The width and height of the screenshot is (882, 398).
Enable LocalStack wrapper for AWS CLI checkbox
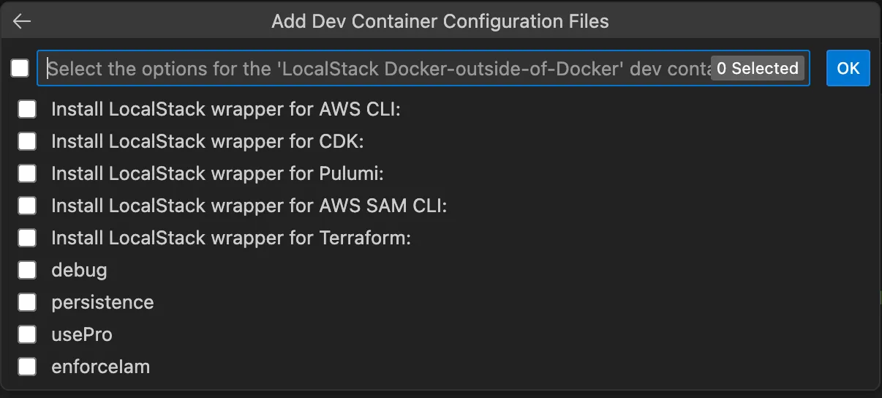tap(27, 109)
